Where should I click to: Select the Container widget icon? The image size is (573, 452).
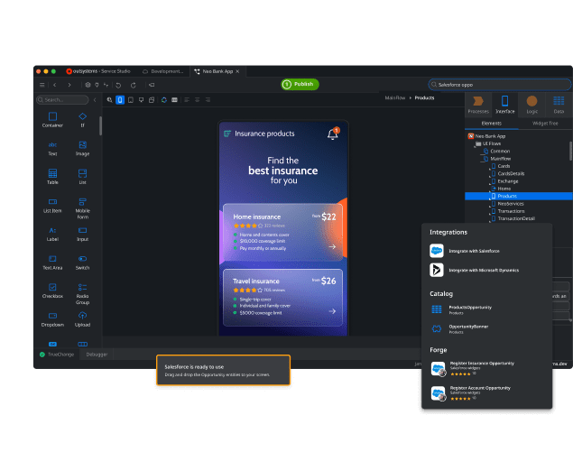point(52,116)
